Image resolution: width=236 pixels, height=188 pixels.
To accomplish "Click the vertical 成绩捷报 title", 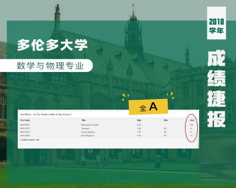I will coord(217,88).
